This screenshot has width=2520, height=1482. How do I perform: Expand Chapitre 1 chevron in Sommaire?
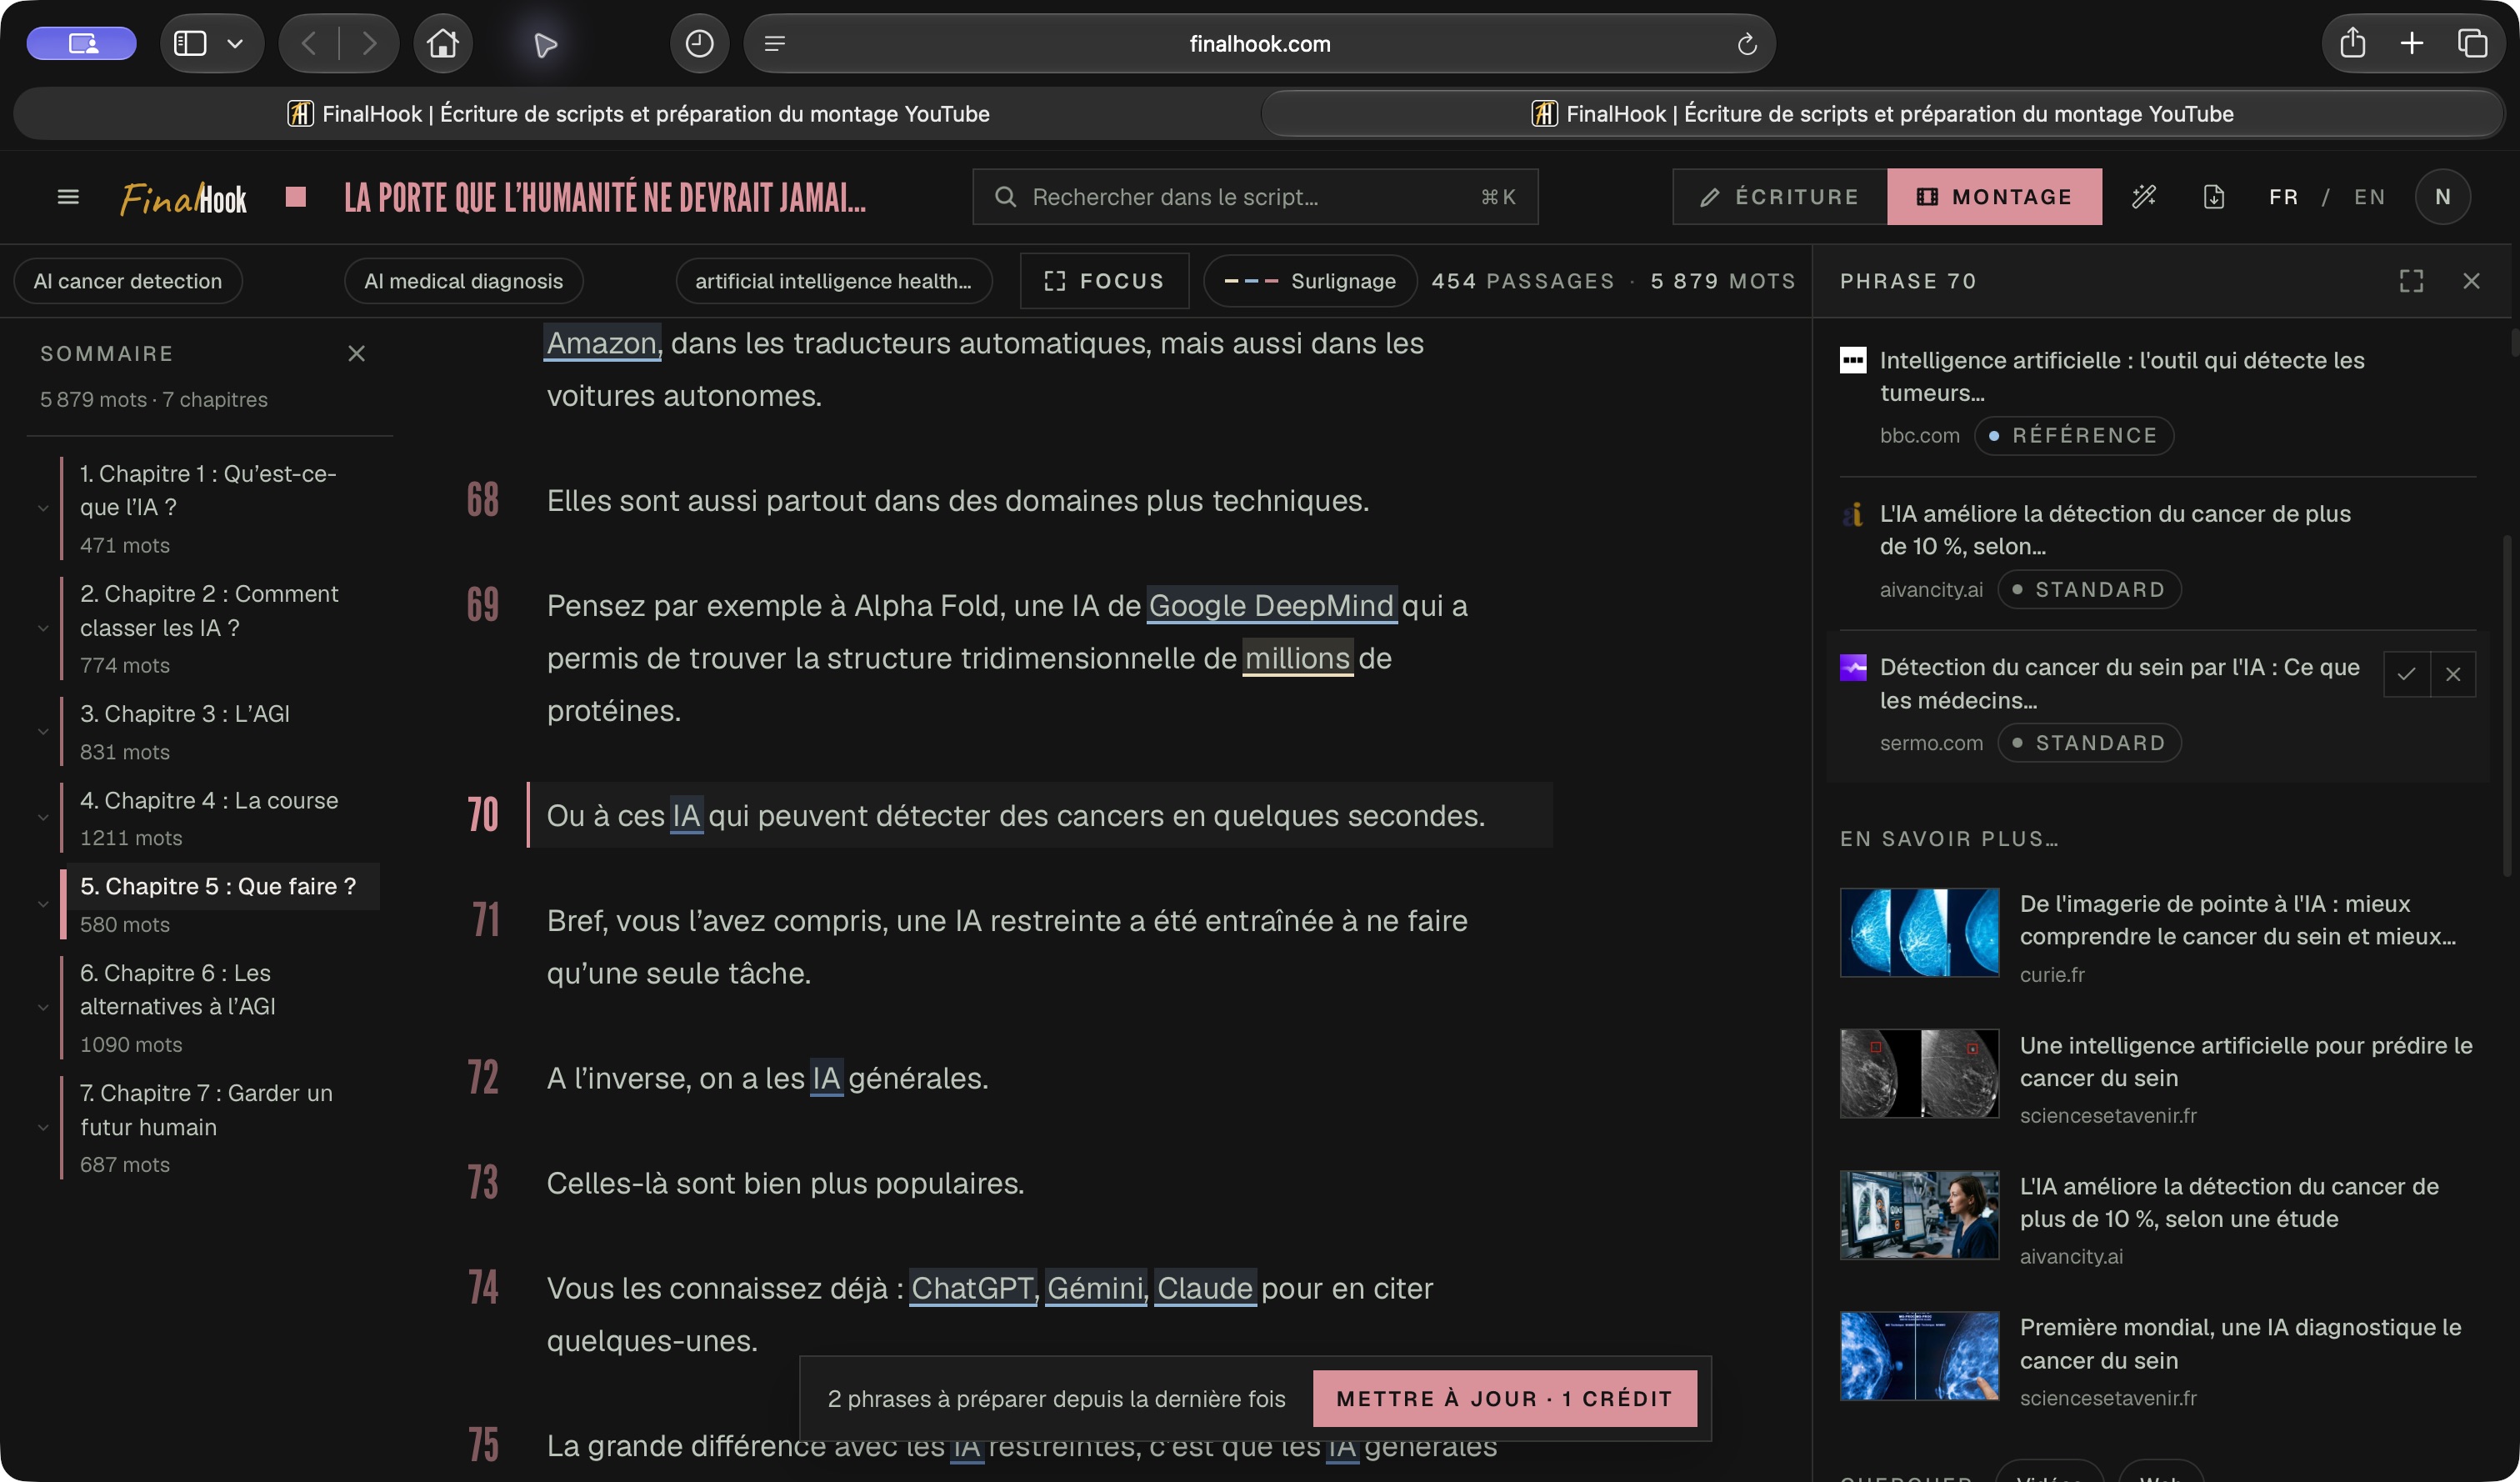43,508
